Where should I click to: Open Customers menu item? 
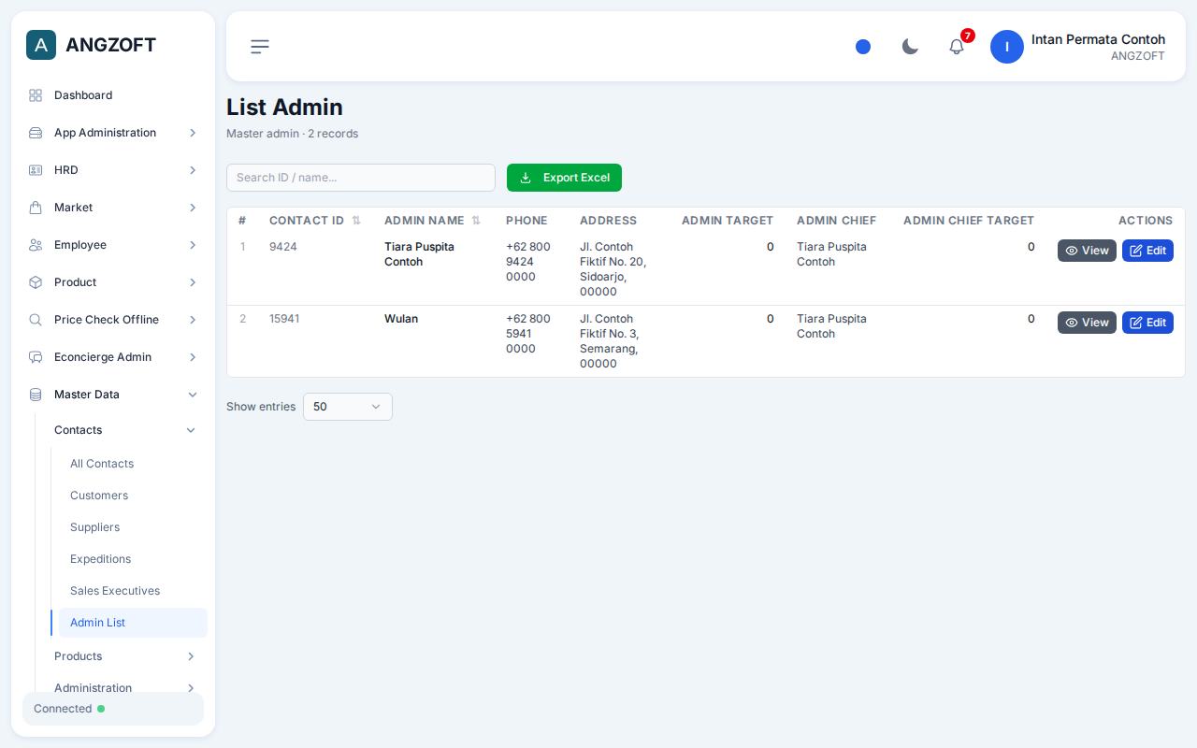coord(133,496)
